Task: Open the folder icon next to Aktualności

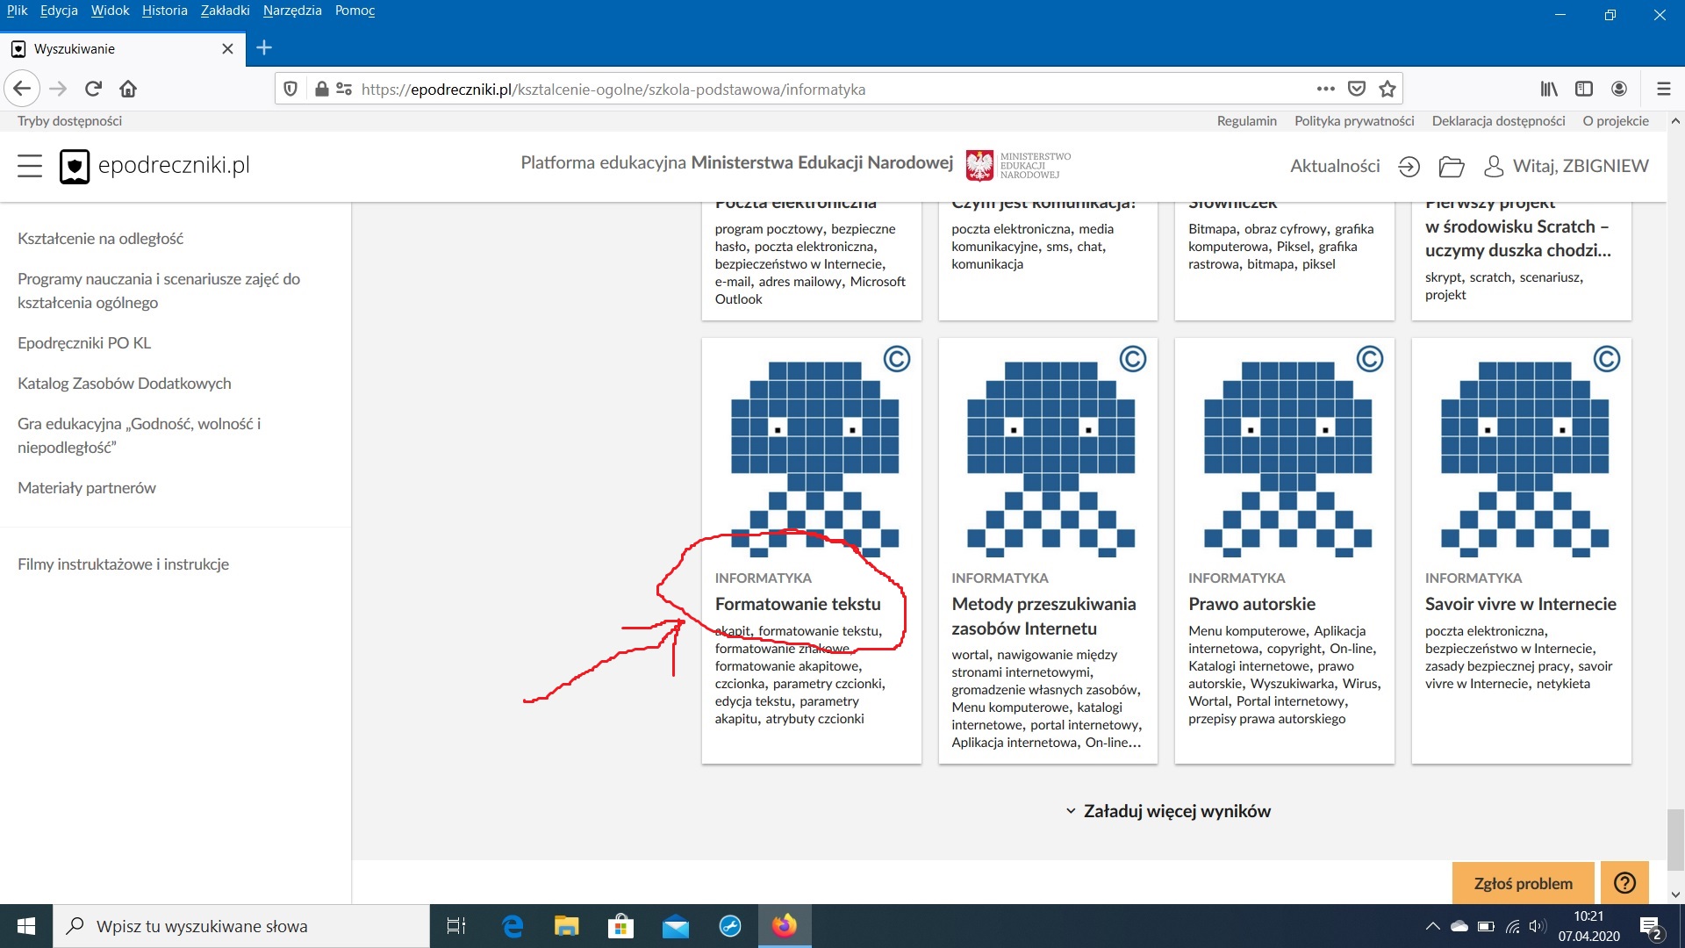Action: tap(1452, 166)
